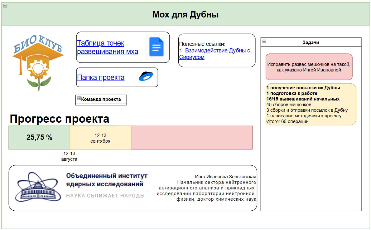Click the 12-13 августа date label
This screenshot has width=371, height=230.
click(70, 156)
